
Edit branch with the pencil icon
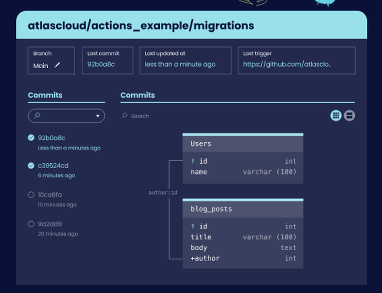57,65
